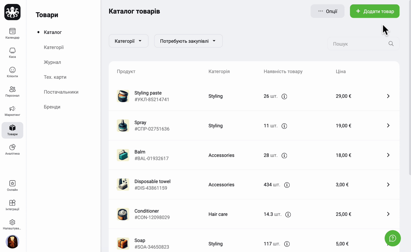Image resolution: width=411 pixels, height=252 pixels.
Task: Expand the Категорії filter dropdown
Action: click(x=129, y=41)
